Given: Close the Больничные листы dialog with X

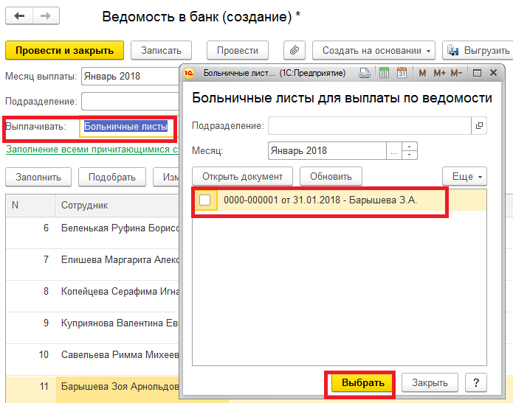Looking at the screenshot, I should [x=493, y=72].
